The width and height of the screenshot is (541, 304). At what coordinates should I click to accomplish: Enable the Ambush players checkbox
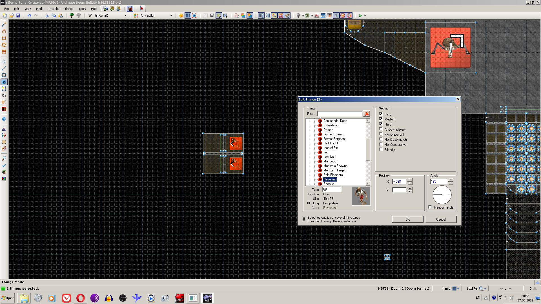click(x=381, y=129)
